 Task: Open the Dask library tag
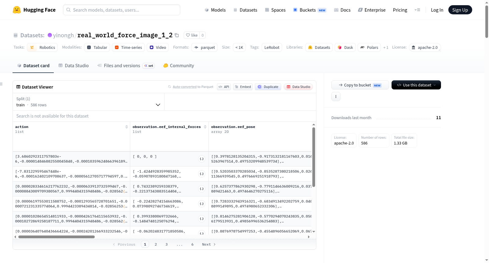click(x=345, y=47)
